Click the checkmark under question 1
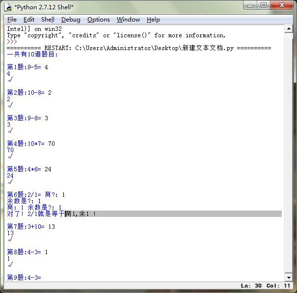Viewport: 297px width, 293px height. pos(10,80)
